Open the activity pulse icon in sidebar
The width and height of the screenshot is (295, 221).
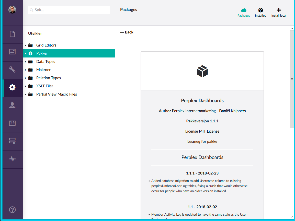pos(12,159)
